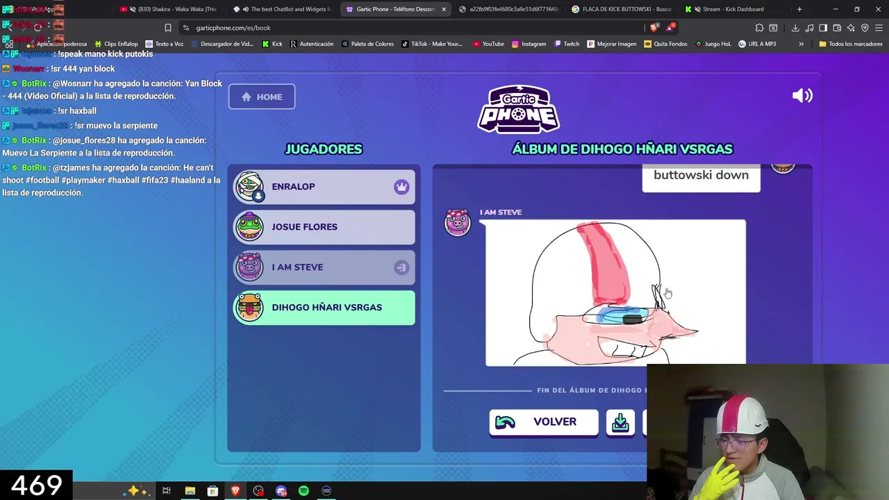Open Spotify from the taskbar
This screenshot has width=889, height=500.
coord(304,491)
